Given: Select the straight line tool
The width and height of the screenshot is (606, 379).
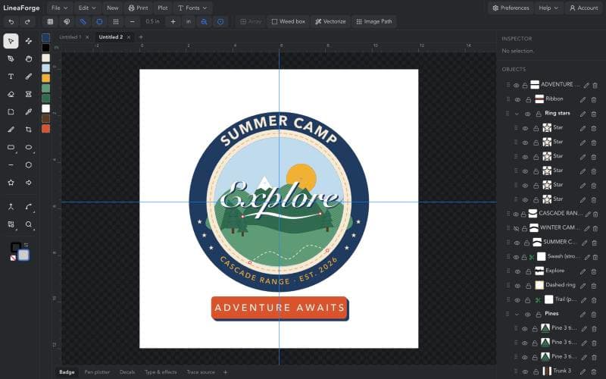Looking at the screenshot, I should (11, 165).
